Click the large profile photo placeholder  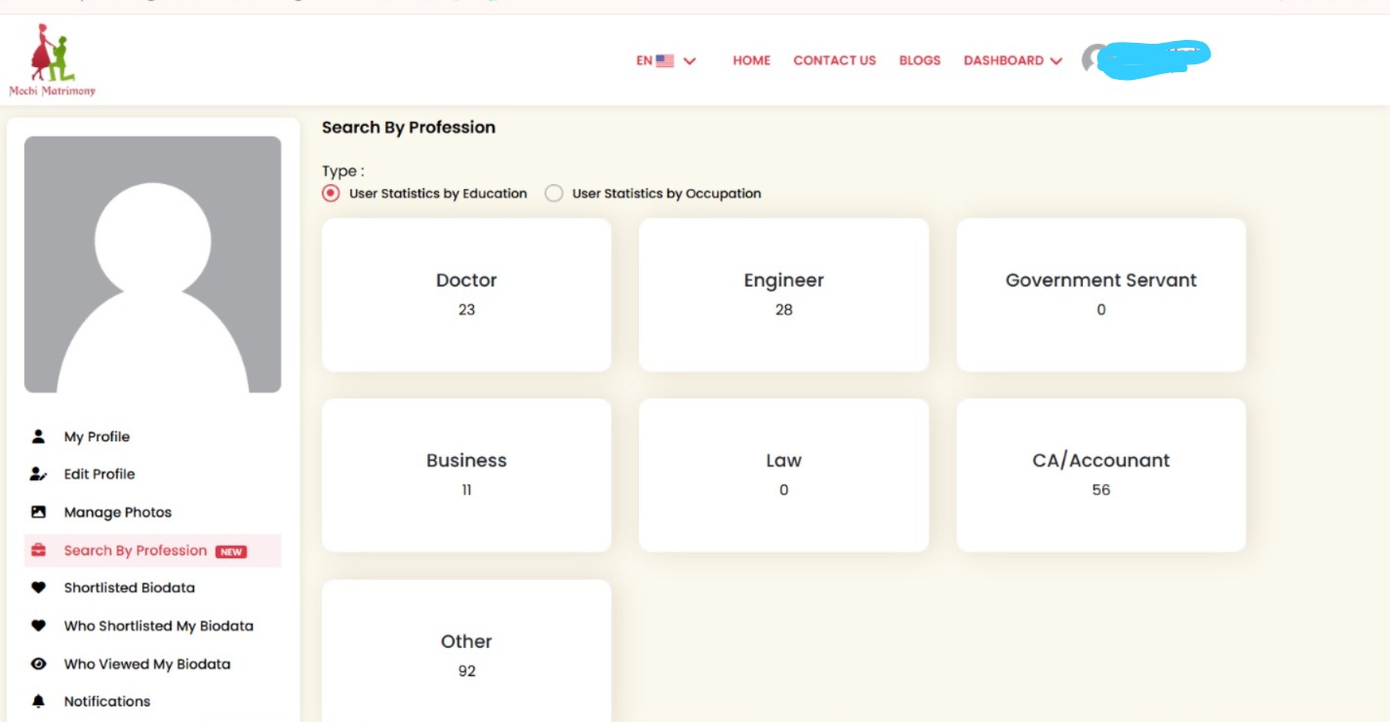point(153,264)
